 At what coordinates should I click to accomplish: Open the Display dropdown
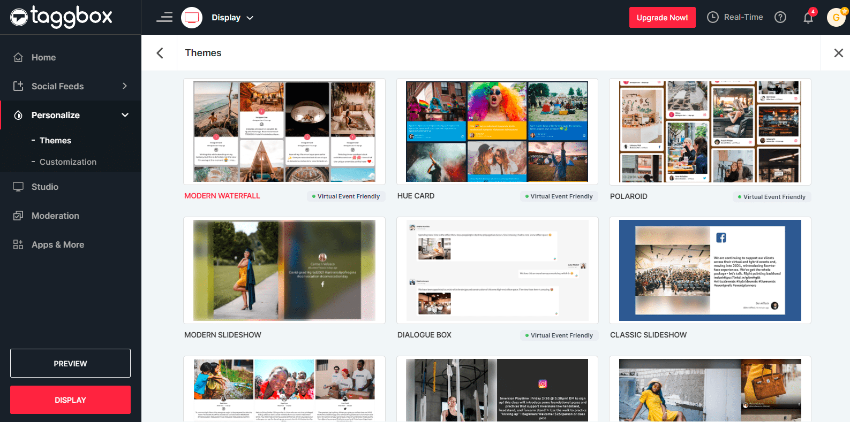(x=232, y=18)
